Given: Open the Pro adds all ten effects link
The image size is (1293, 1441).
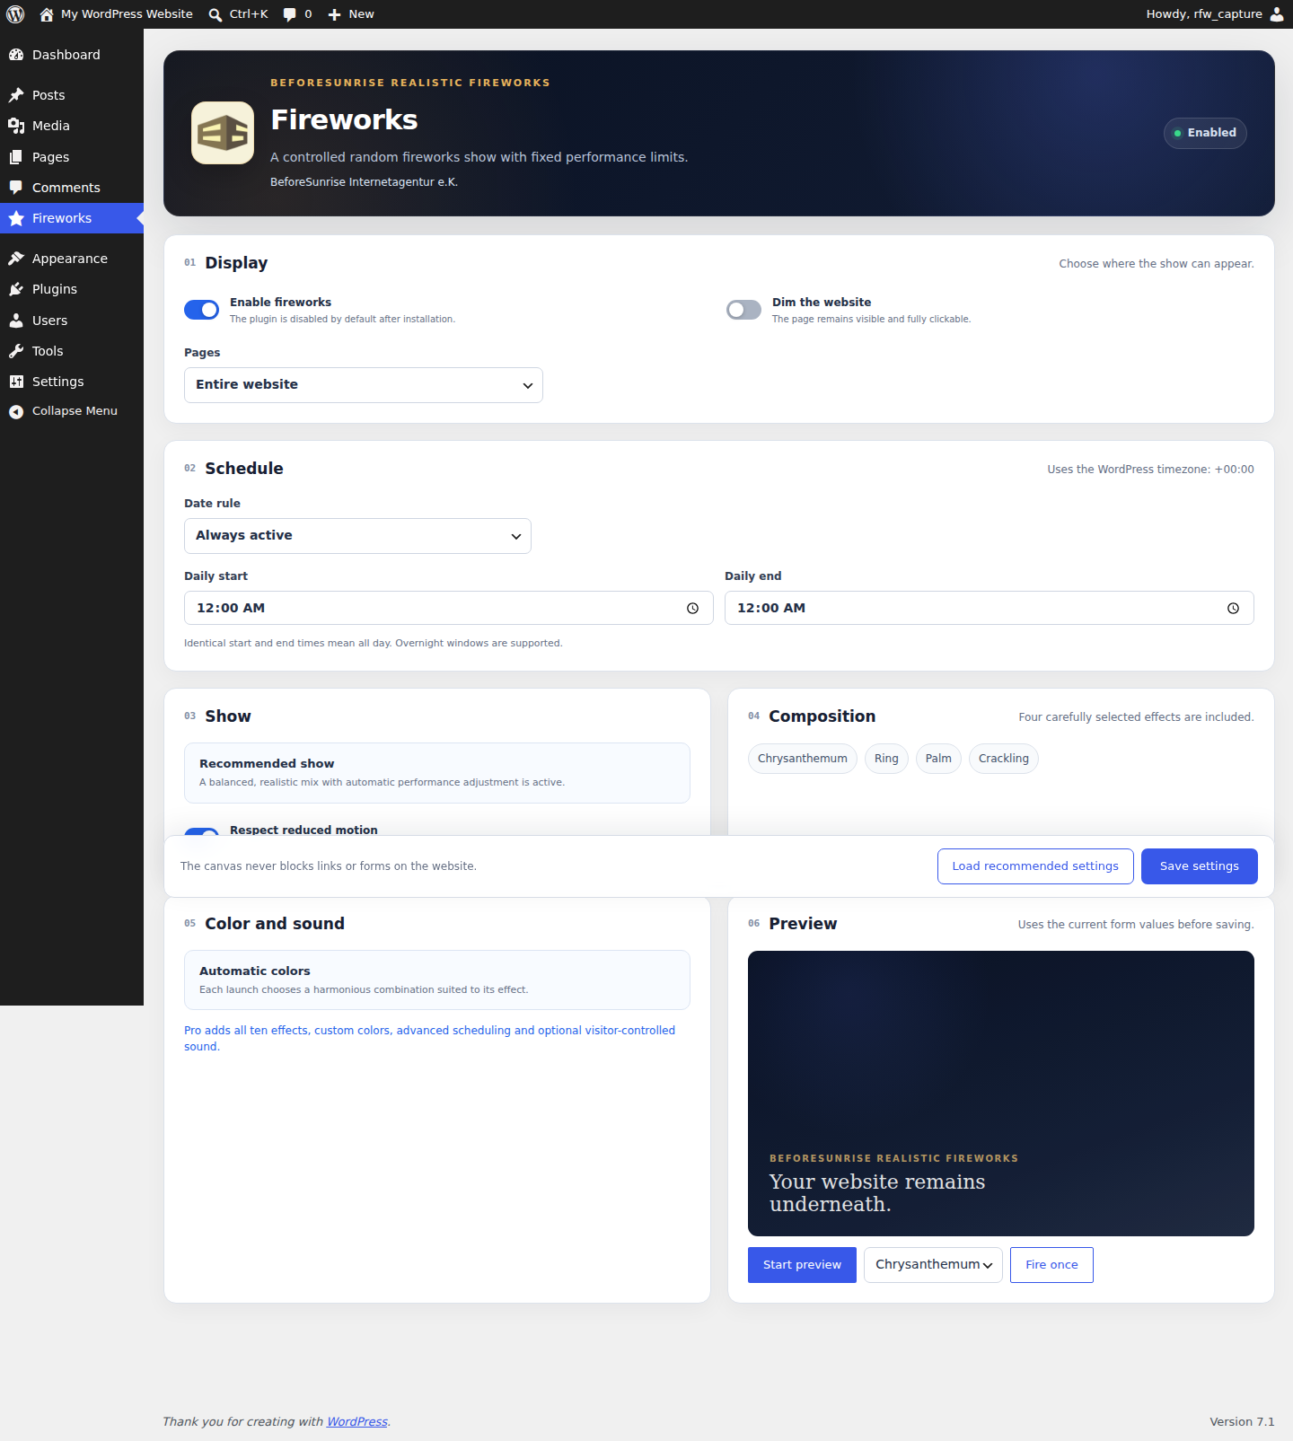Looking at the screenshot, I should [429, 1039].
